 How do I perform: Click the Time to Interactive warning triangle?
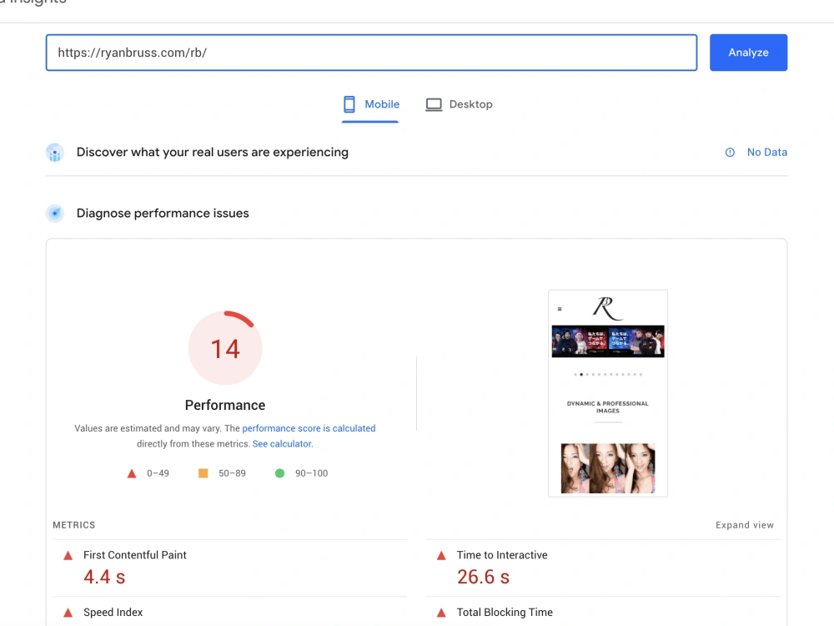(x=441, y=556)
